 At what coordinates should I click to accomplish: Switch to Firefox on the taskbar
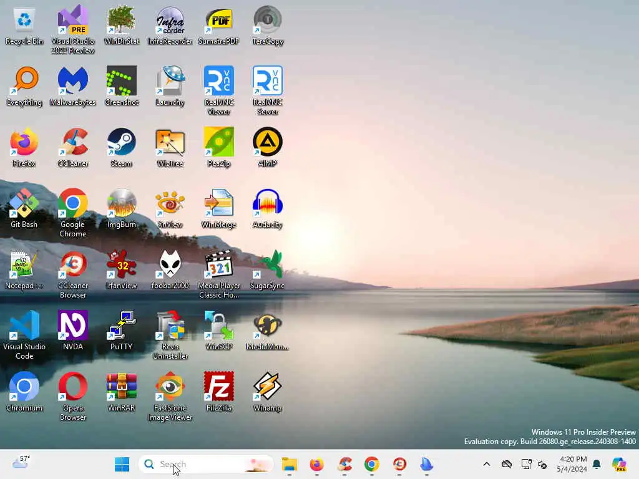click(x=316, y=464)
